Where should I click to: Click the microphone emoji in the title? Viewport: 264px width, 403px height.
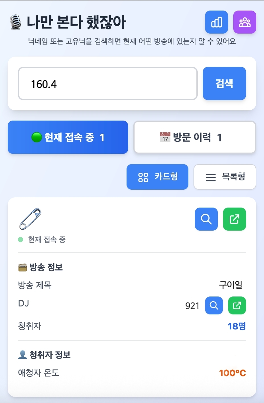16,23
